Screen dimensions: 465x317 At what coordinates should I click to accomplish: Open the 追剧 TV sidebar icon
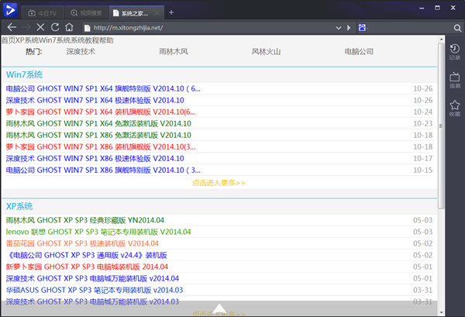point(454,80)
